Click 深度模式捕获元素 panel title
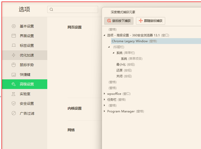 pos(123,12)
